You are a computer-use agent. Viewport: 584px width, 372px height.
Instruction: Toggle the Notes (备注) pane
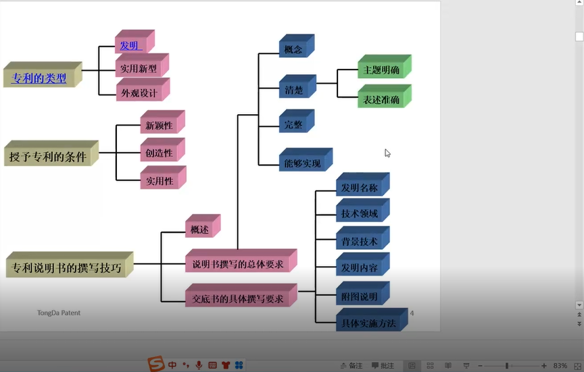pos(351,366)
